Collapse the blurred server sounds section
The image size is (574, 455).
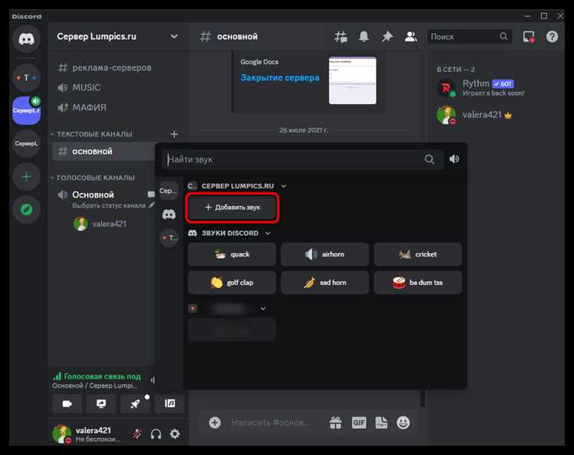pos(263,309)
